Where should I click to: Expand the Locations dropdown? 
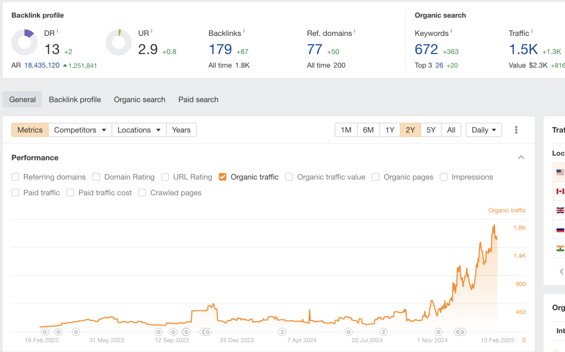[x=138, y=130]
